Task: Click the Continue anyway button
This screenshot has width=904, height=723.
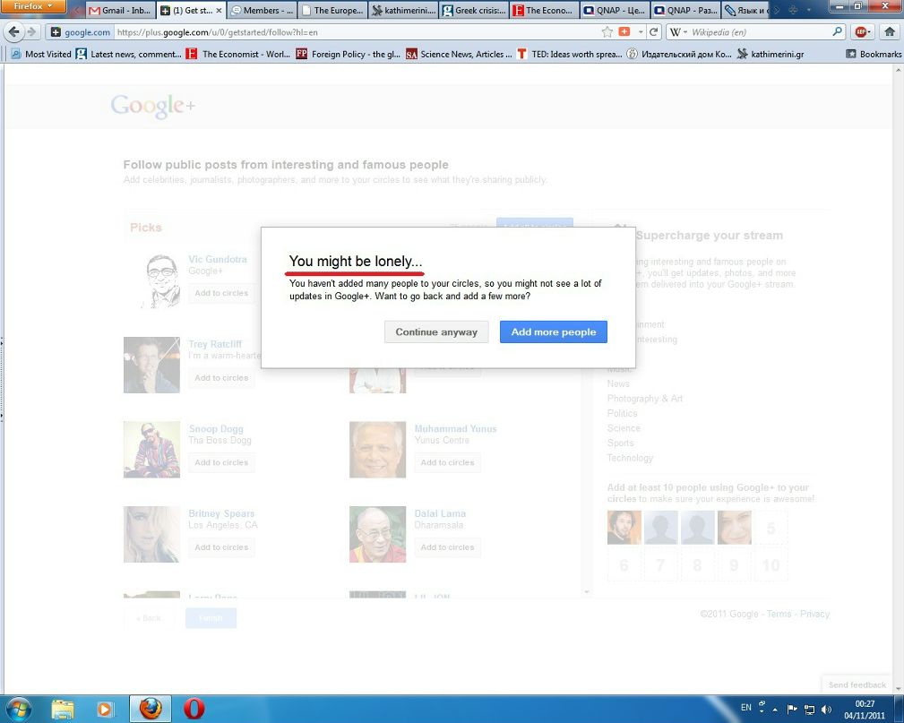Action: coord(436,332)
